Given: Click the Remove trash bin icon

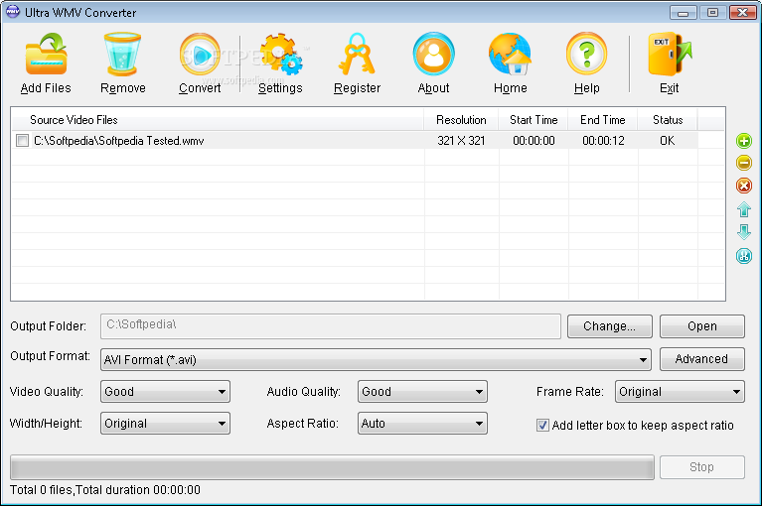Looking at the screenshot, I should pyautogui.click(x=122, y=54).
